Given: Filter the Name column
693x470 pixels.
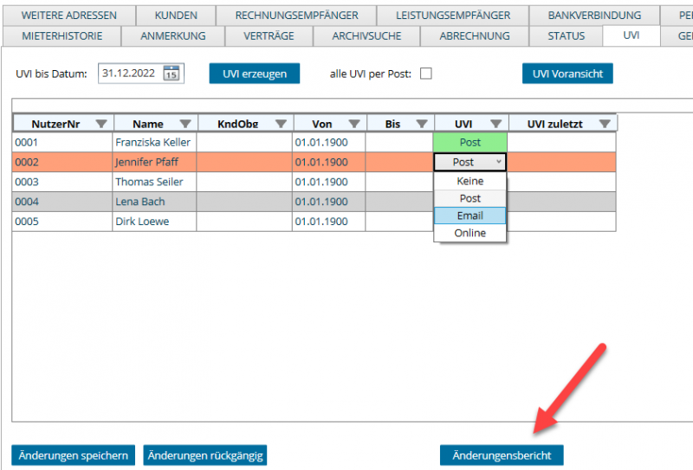Looking at the screenshot, I should coord(185,124).
